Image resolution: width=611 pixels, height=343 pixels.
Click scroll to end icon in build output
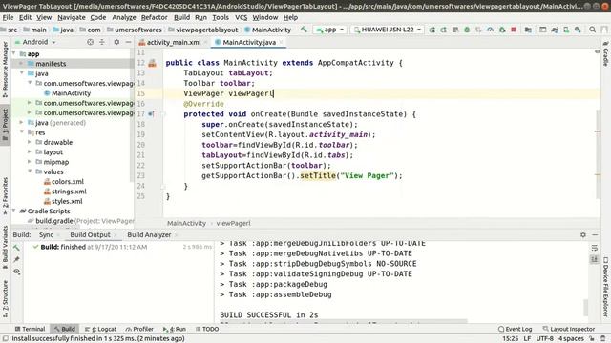pos(594,259)
